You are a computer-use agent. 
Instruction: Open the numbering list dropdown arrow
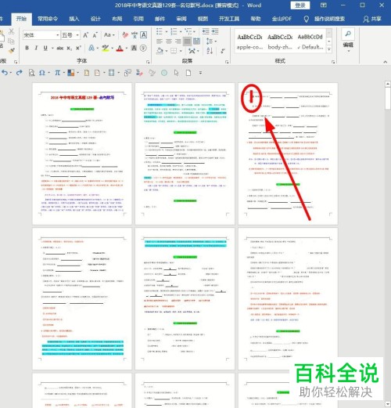(181, 31)
